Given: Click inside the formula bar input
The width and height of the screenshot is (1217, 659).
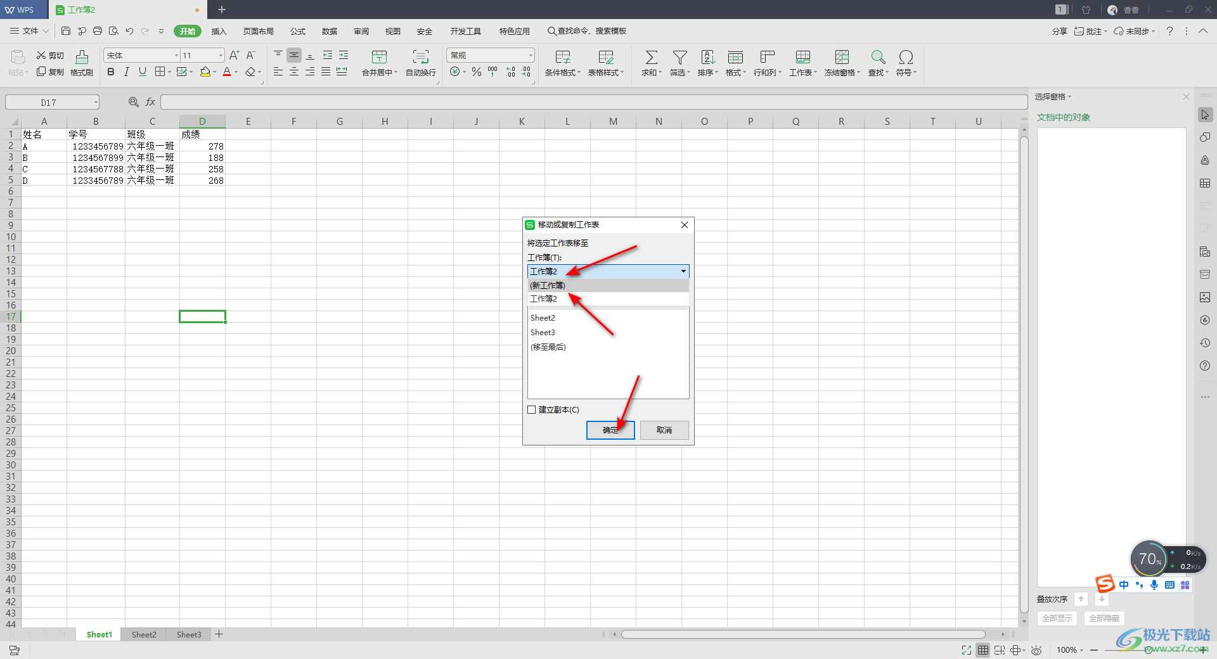Looking at the screenshot, I should [593, 102].
